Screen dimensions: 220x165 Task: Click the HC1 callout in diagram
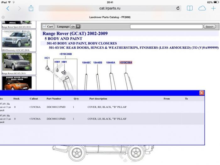(47, 58)
